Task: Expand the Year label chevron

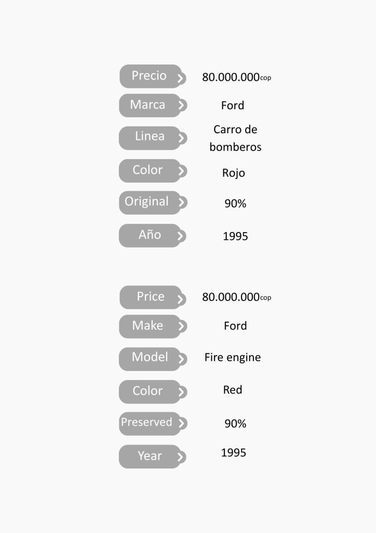Action: (x=180, y=457)
